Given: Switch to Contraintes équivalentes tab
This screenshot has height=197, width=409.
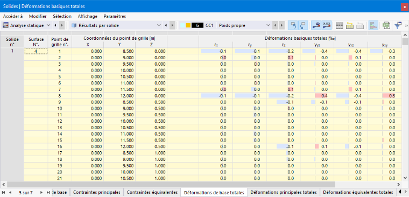Looking at the screenshot, I should [152, 192].
